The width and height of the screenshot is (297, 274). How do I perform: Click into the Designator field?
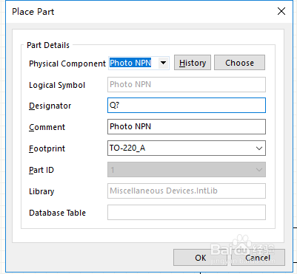[187, 106]
